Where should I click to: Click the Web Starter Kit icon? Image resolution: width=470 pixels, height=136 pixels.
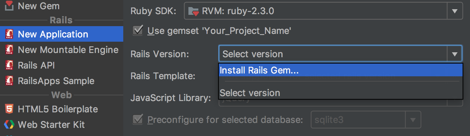(9, 124)
